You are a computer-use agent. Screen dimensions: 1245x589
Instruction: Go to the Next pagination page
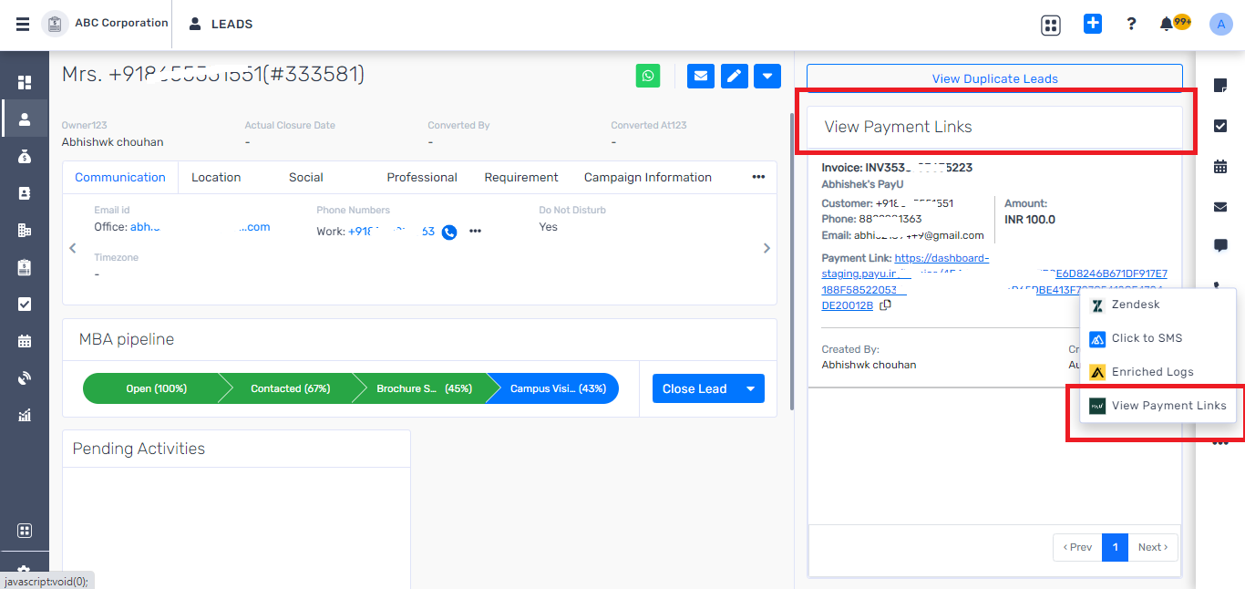pos(1153,547)
